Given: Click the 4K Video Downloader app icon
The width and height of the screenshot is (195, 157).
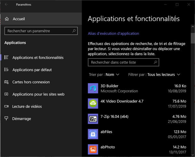Looking at the screenshot, I should pyautogui.click(x=93, y=103).
